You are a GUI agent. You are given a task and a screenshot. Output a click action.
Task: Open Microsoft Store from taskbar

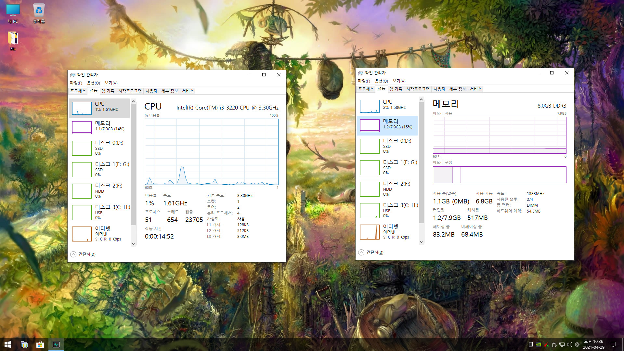(40, 344)
